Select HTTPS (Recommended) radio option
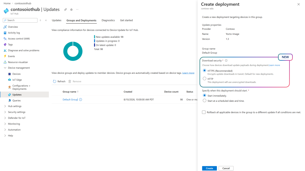Viewport: 305px width, 171px height. point(204,70)
